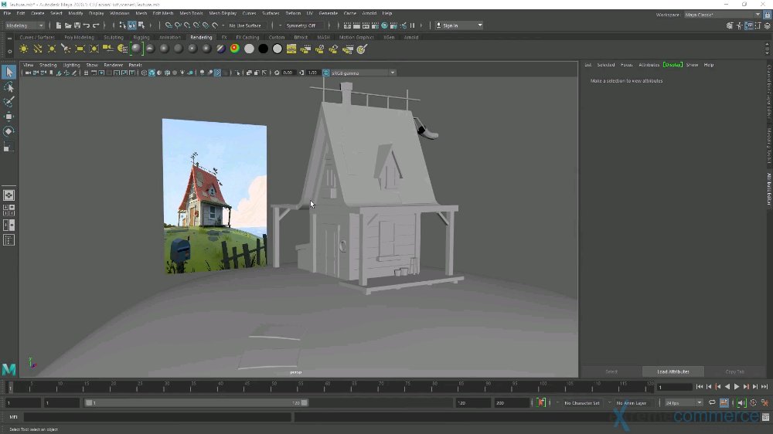Click the striped layered shader sphere icon
The image size is (773, 434).
(221, 49)
